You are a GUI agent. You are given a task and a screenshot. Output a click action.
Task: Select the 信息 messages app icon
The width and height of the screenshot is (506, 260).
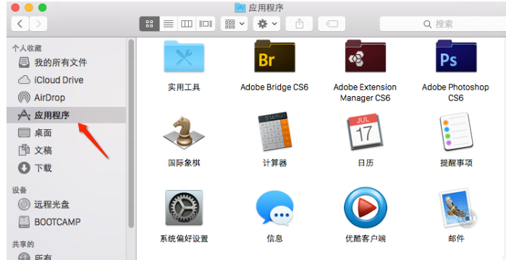coord(274,207)
